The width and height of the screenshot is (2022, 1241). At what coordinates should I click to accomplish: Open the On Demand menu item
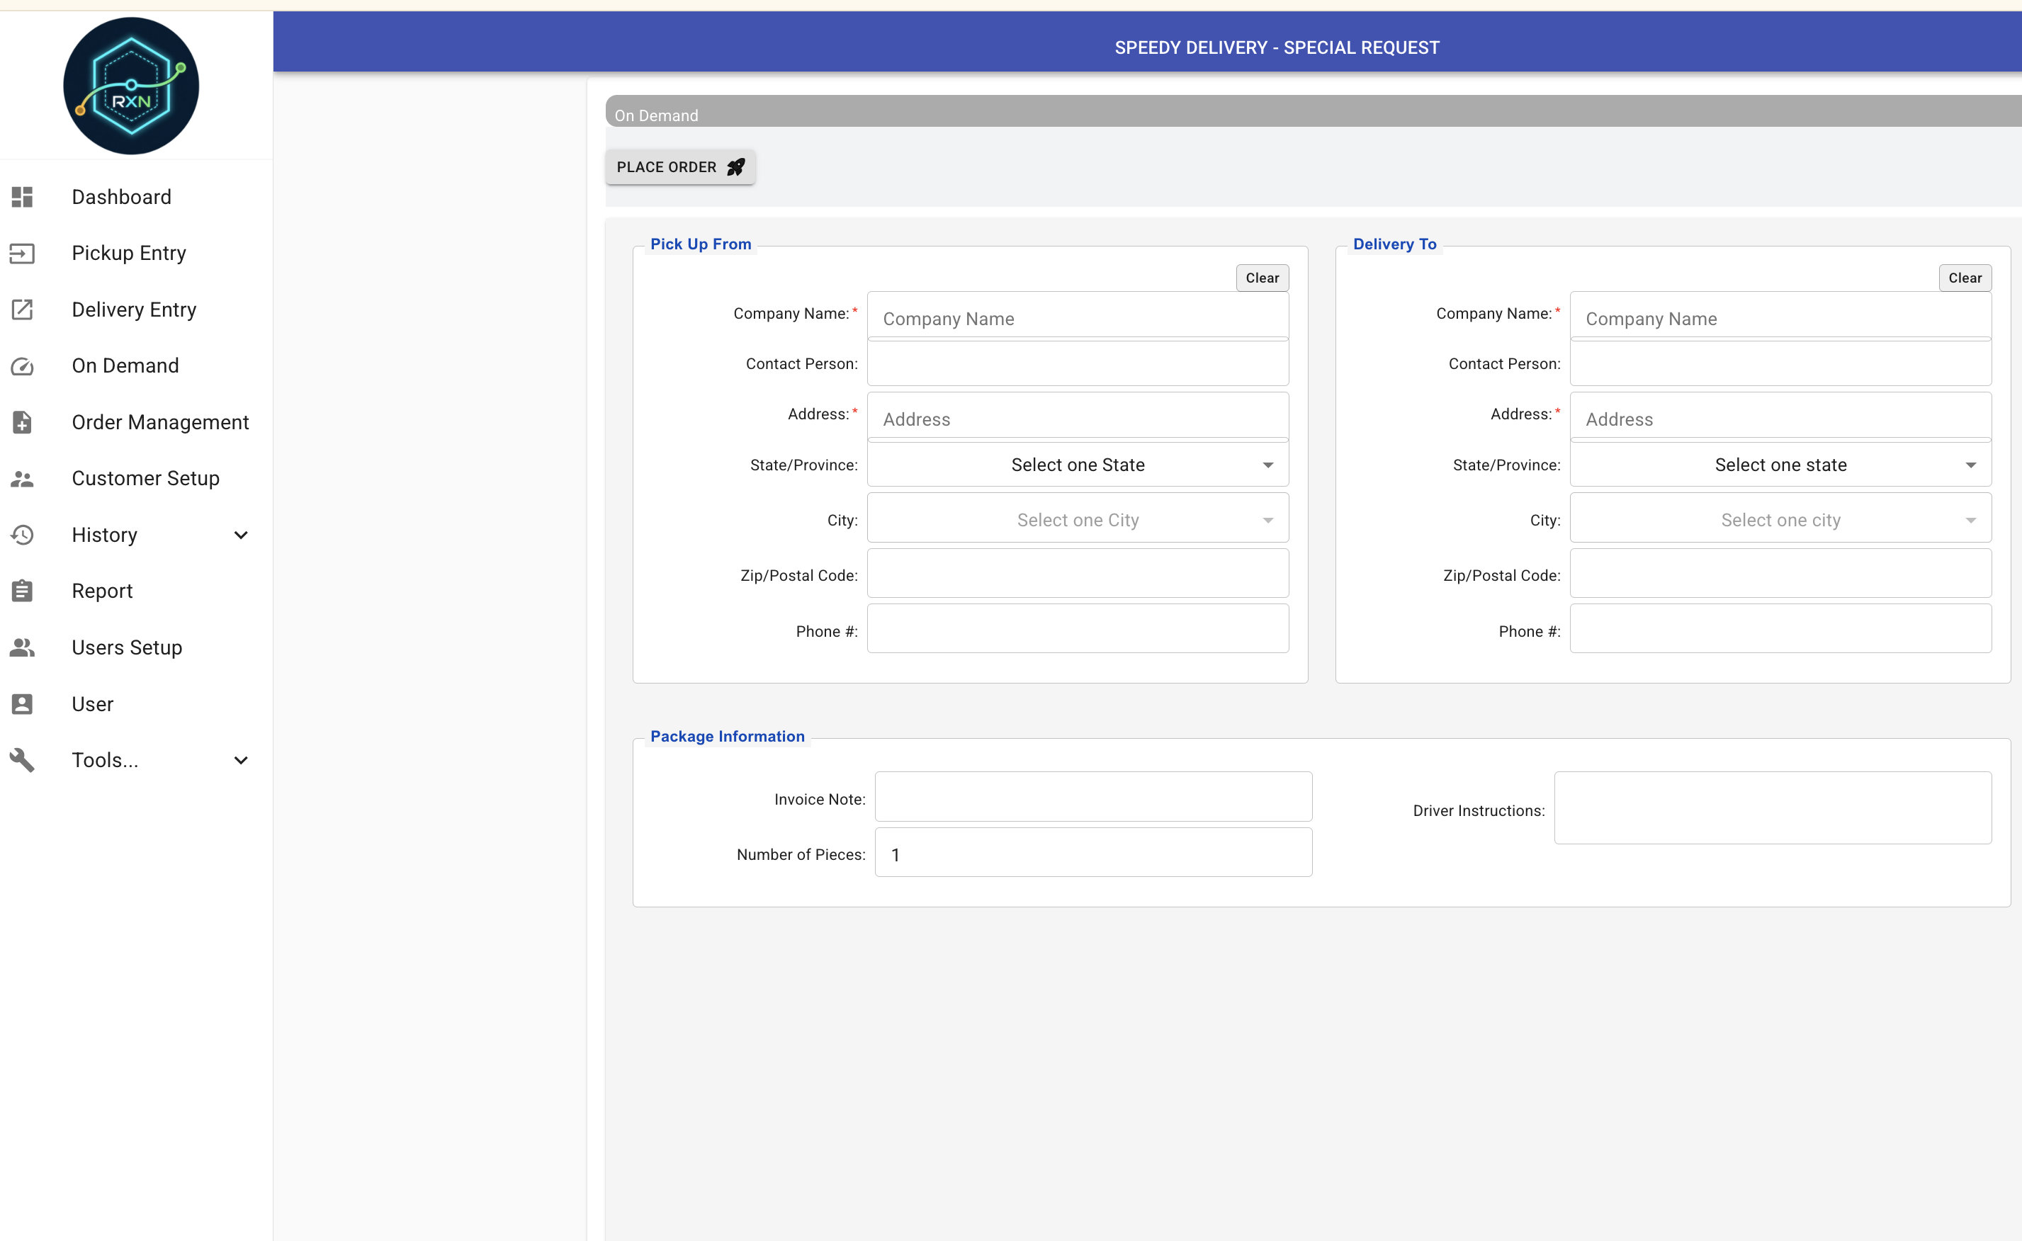tap(136, 366)
